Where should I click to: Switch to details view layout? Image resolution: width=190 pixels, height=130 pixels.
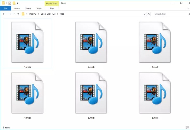187,127
